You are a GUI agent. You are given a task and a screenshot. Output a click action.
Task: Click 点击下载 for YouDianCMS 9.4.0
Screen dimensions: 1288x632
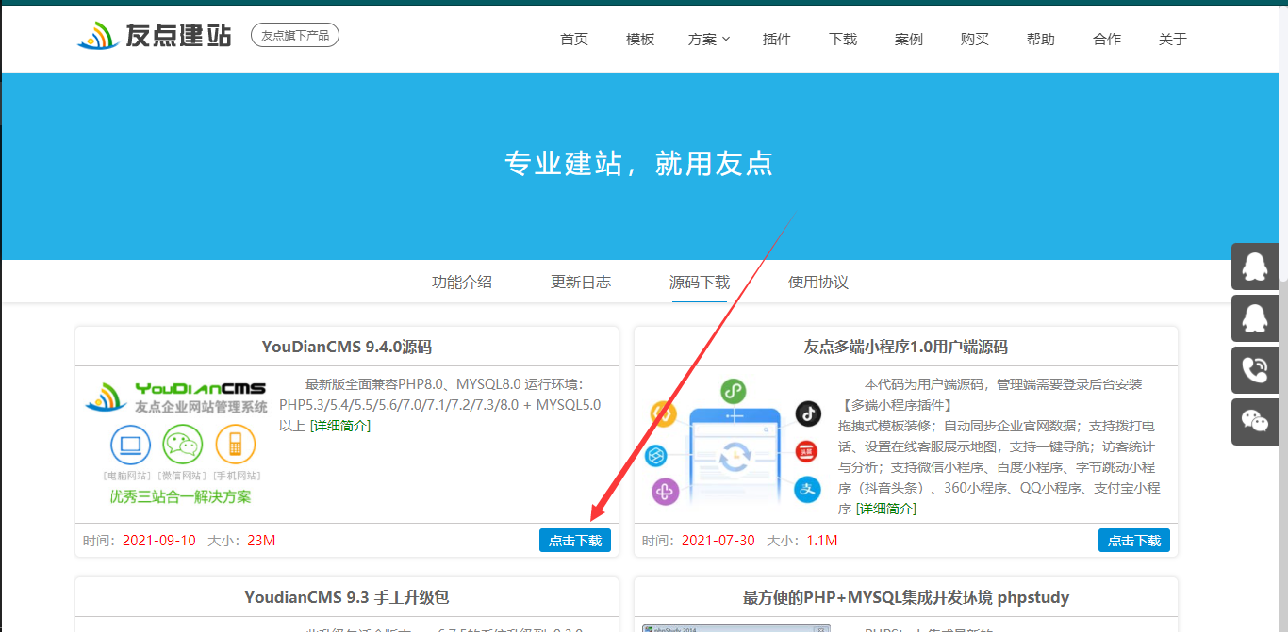[x=575, y=540]
